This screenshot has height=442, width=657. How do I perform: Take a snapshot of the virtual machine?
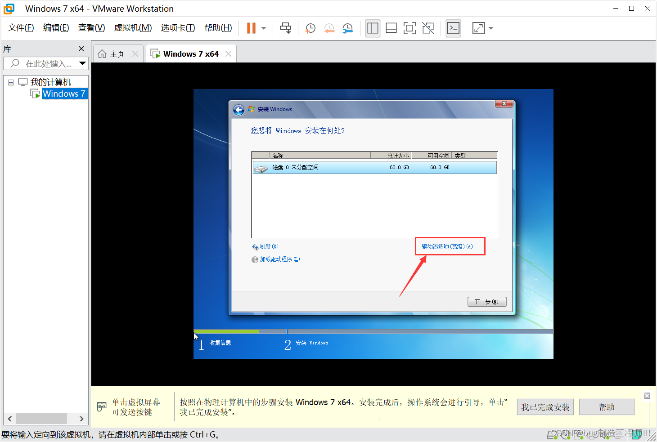[310, 28]
